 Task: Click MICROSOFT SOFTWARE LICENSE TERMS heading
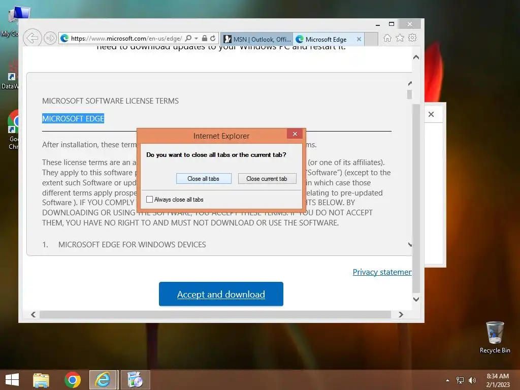[110, 101]
